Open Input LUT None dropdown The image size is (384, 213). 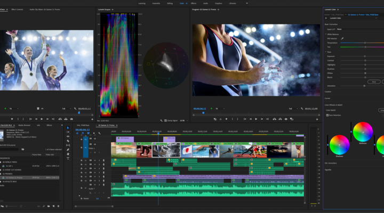[360, 29]
